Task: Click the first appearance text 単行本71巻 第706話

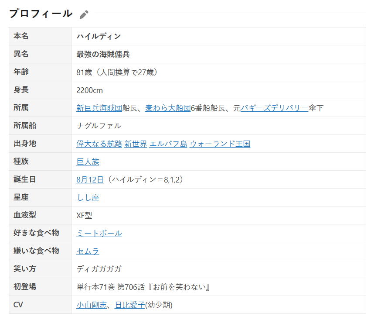Action: pos(110,287)
